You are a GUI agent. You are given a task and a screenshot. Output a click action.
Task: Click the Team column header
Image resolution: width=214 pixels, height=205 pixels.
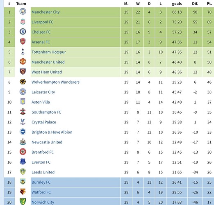pos(21,4)
